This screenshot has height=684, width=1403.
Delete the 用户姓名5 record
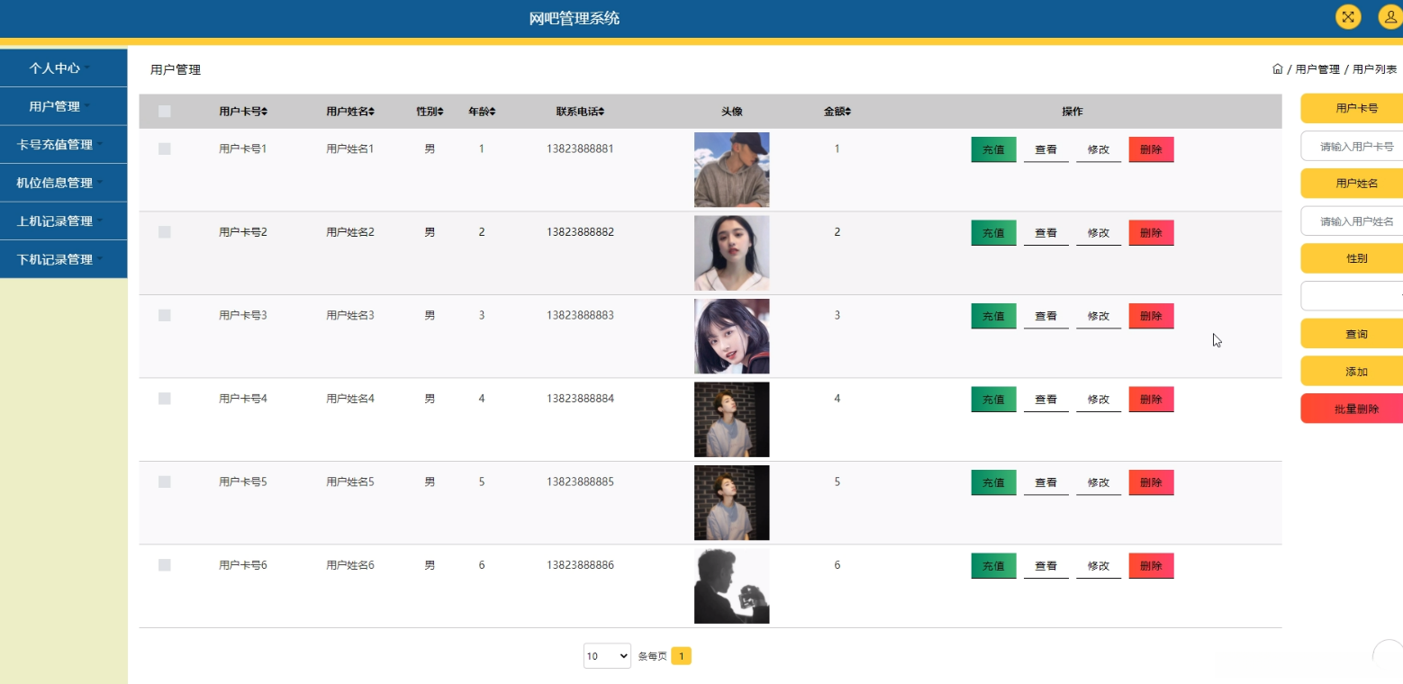pos(1151,482)
